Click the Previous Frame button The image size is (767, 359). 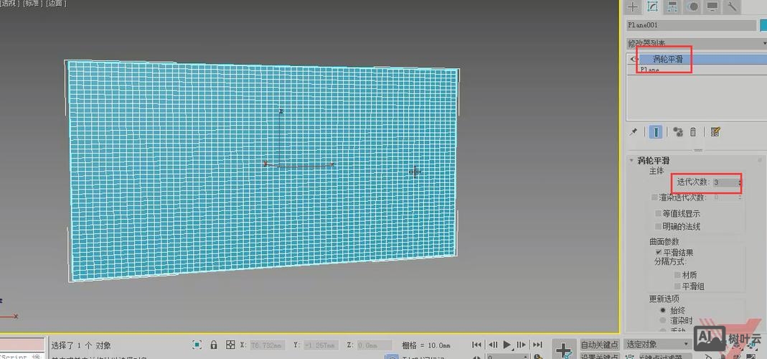(493, 345)
